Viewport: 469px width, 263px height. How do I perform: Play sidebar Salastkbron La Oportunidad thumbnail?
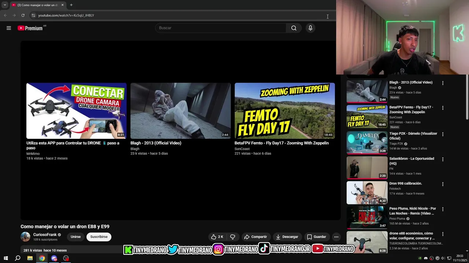pos(367,167)
